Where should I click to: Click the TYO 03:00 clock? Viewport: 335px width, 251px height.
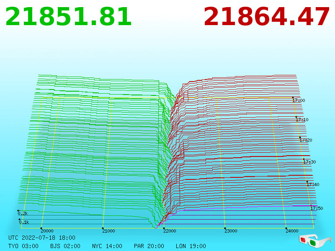[23, 246]
